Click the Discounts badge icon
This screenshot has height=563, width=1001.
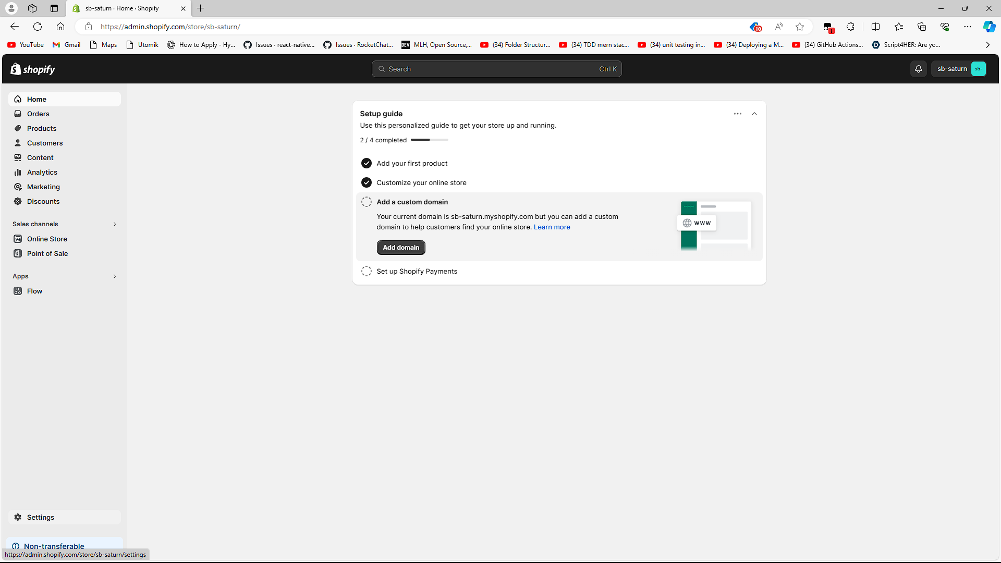point(18,201)
